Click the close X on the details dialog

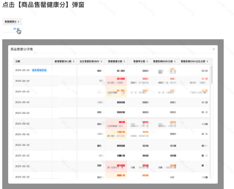coord(214,49)
